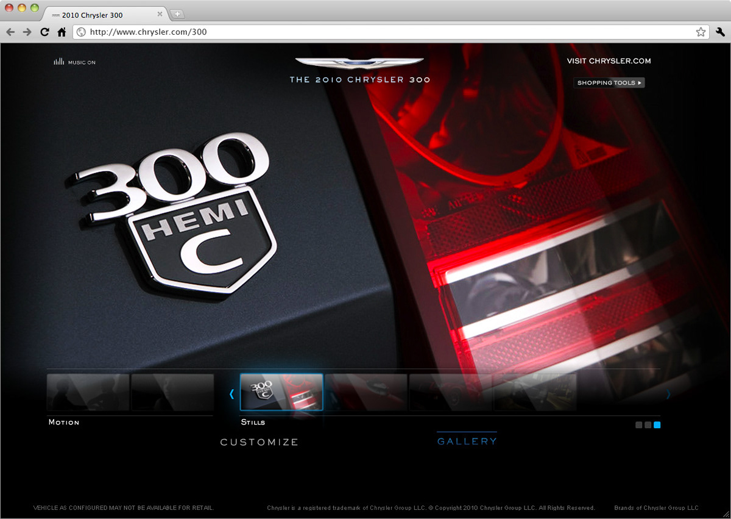Viewport: 731px width, 519px height.
Task: Click the Motion section label
Action: 64,422
